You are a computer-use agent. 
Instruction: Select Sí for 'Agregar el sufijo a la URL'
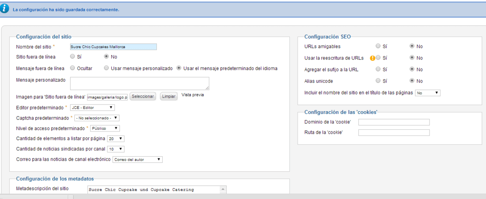pos(377,69)
